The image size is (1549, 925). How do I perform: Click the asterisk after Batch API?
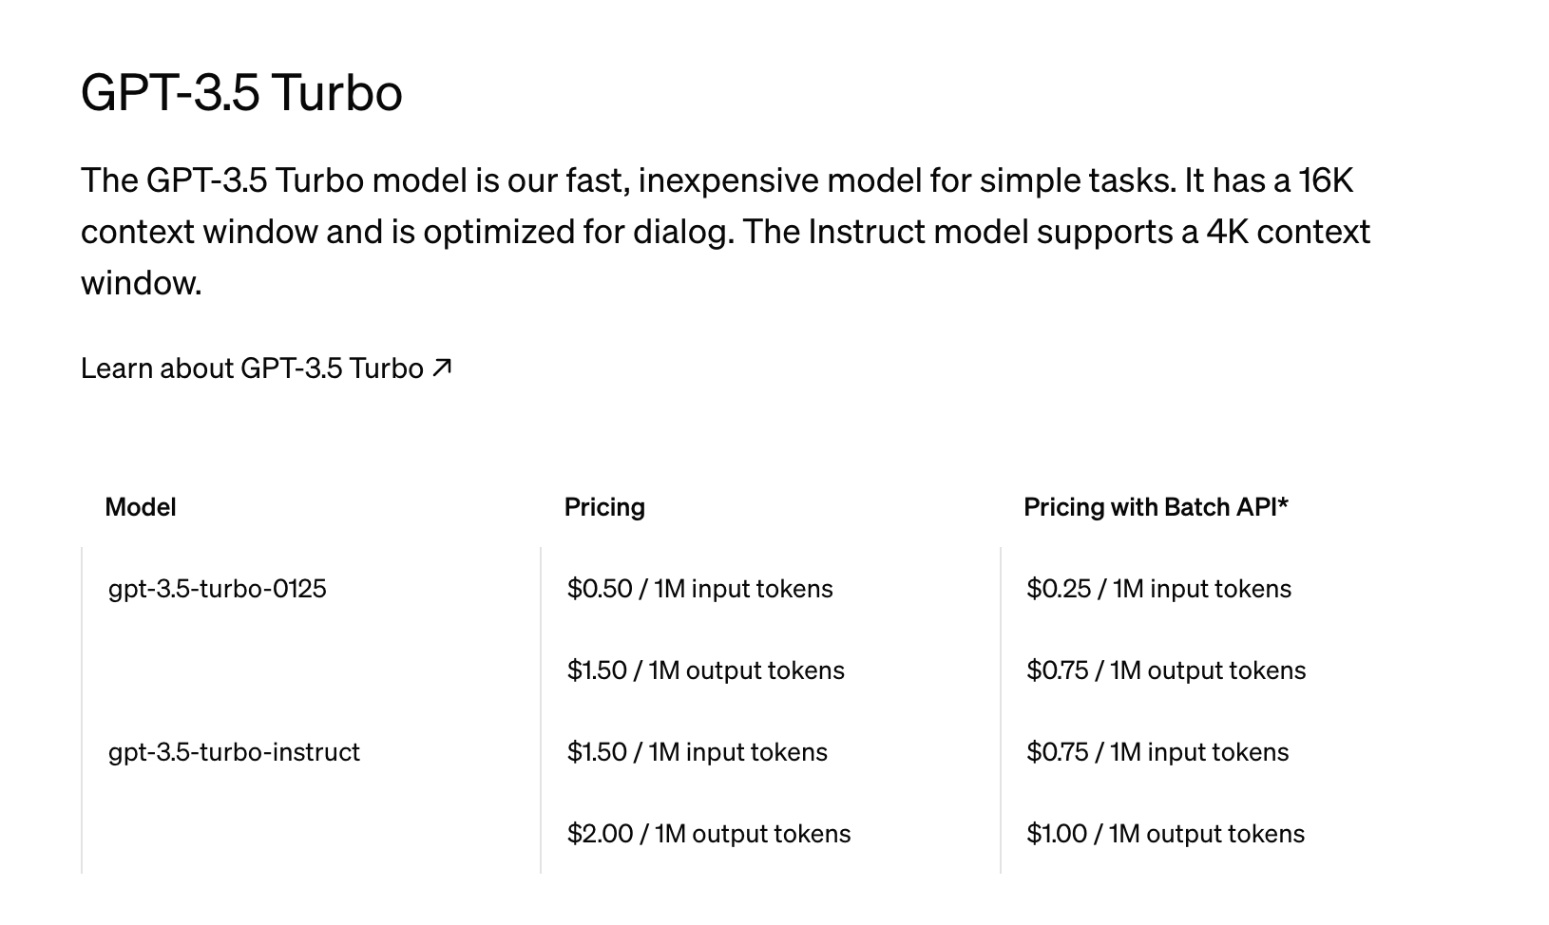tap(1283, 503)
